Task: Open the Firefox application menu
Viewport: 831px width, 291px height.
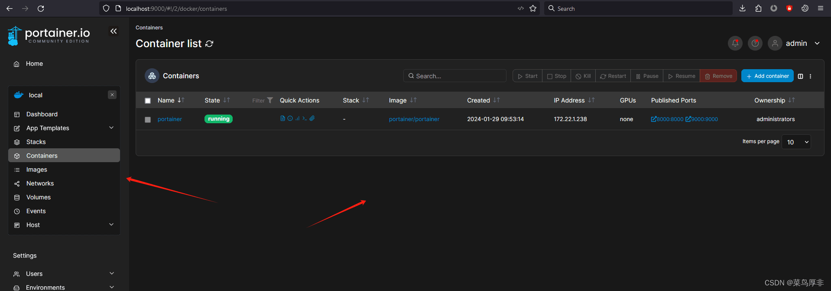Action: click(x=821, y=8)
